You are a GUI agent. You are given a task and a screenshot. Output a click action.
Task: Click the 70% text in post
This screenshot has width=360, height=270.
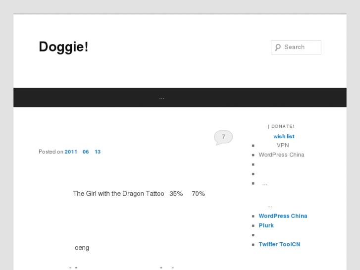(x=199, y=194)
